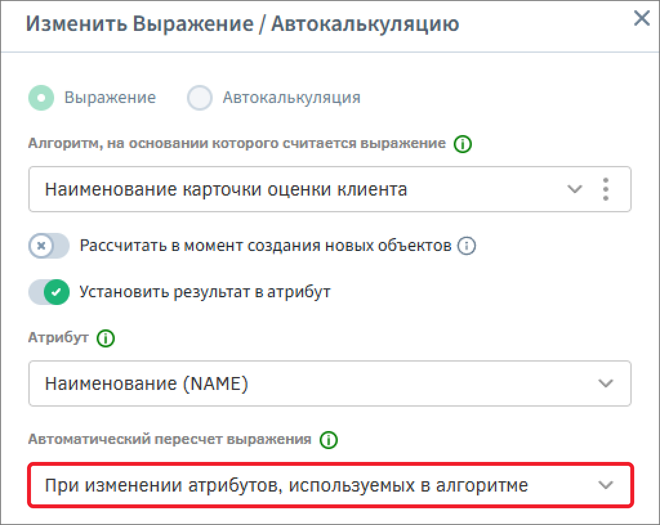Click the 'Наименование (NAME)' field text

[146, 383]
